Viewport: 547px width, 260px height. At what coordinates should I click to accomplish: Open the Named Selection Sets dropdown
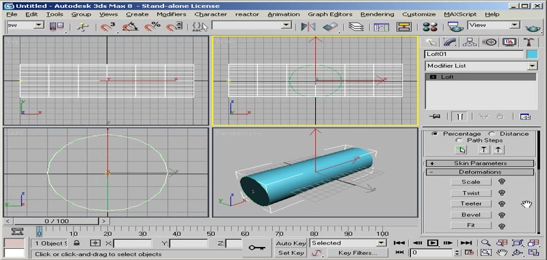pyautogui.click(x=287, y=25)
